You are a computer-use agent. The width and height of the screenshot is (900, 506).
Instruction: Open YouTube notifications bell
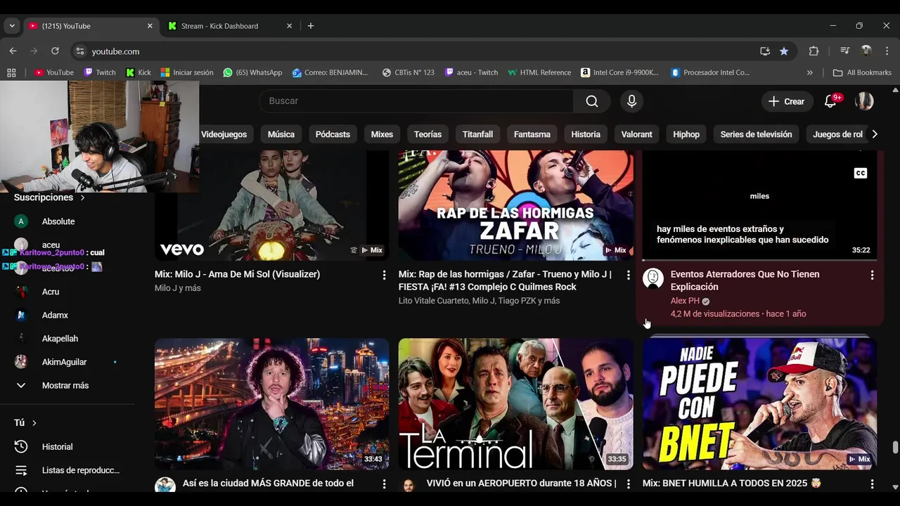coord(830,101)
